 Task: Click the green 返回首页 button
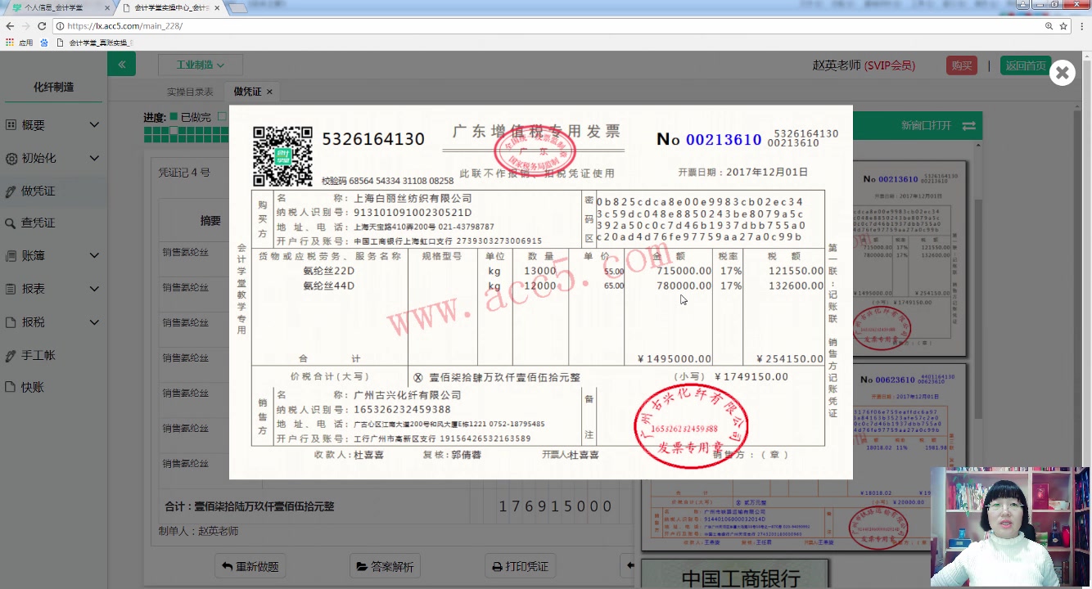tap(1026, 65)
